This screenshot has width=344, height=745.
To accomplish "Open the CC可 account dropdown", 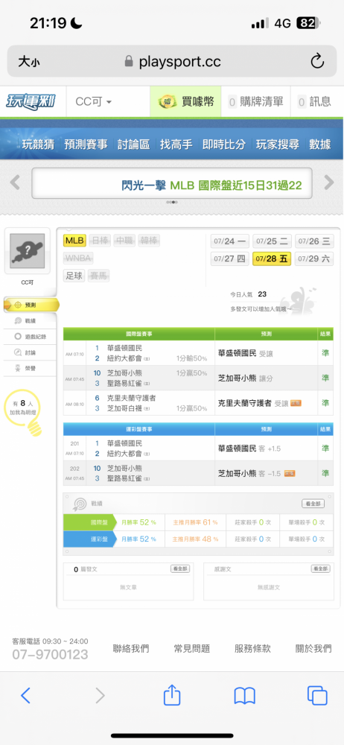I will 94,101.
